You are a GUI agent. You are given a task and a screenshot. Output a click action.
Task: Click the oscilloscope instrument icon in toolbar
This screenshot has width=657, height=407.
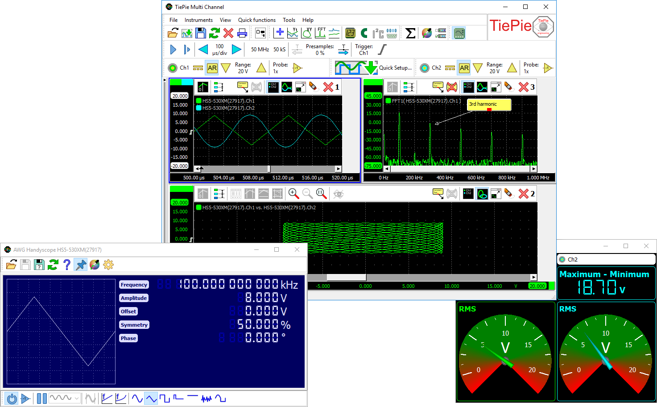[459, 33]
